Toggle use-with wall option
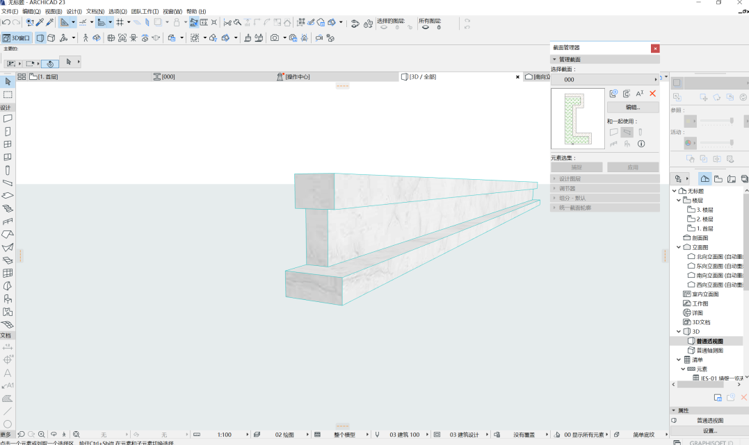This screenshot has height=445, width=749. pos(614,132)
